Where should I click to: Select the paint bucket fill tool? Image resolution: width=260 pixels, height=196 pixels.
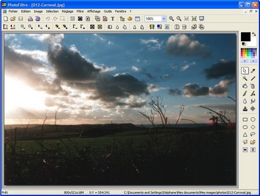coord(245,86)
